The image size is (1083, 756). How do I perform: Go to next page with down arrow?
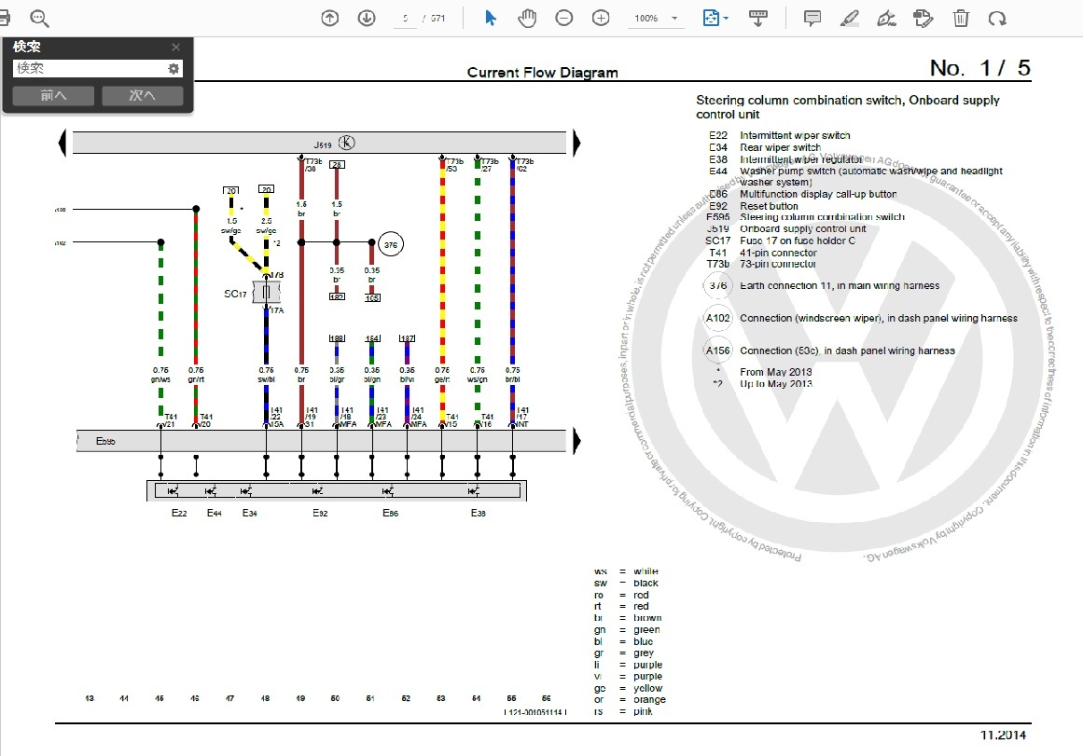(x=367, y=18)
